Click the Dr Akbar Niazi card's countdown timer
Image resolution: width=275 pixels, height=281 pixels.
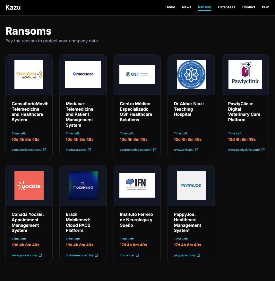point(188,140)
